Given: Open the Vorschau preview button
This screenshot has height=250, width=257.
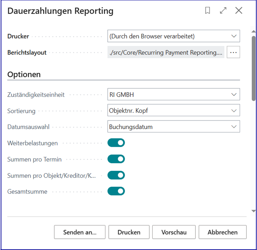Looking at the screenshot, I should pos(174,232).
